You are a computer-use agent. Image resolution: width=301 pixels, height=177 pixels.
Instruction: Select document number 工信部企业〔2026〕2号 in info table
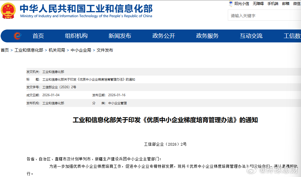(x=59, y=87)
